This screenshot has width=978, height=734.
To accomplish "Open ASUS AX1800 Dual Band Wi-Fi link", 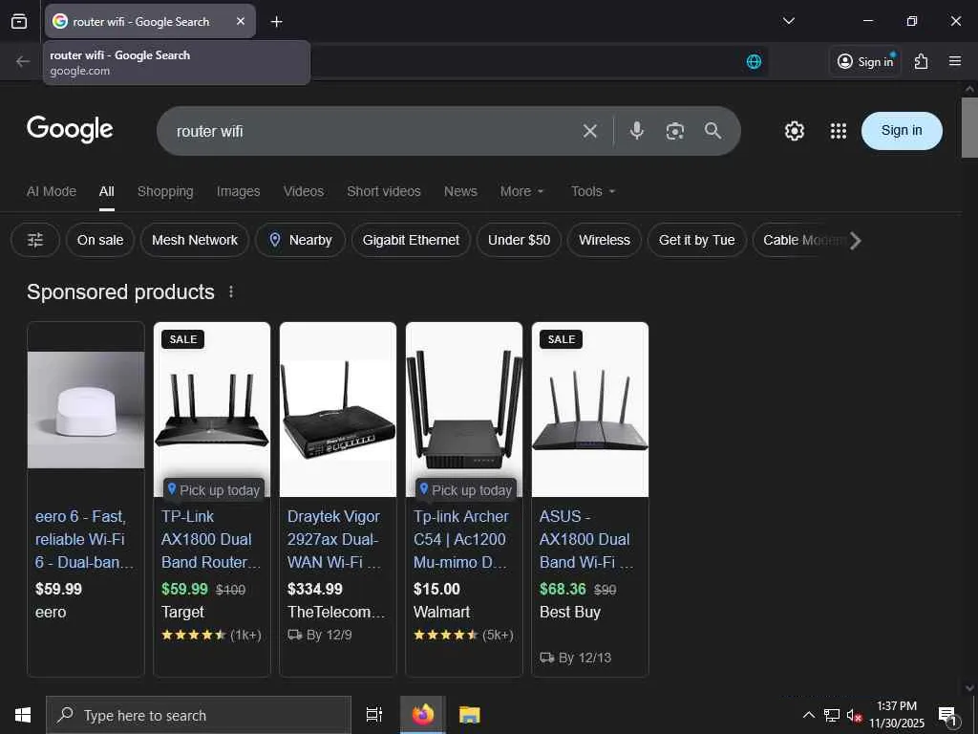I will coord(586,539).
